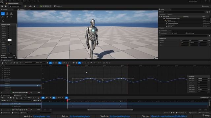
Task: Open the Edit menu
Action: (x=10, y=1)
